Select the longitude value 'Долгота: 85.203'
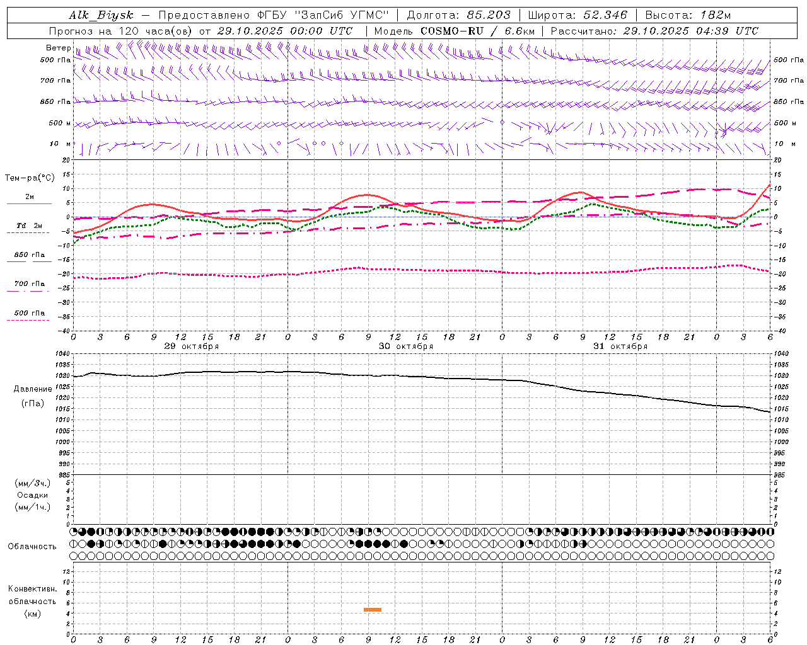 (458, 15)
